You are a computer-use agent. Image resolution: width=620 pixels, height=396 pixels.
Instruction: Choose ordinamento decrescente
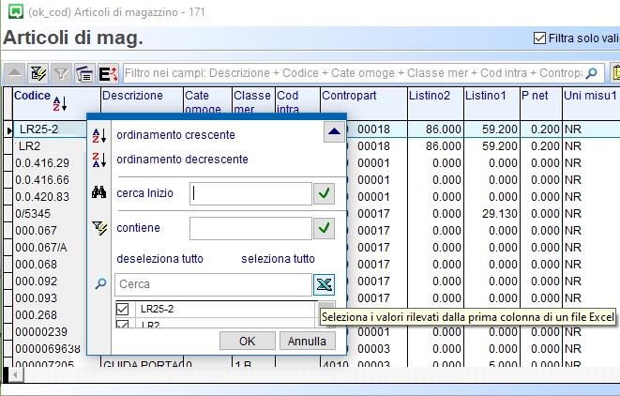click(x=182, y=160)
